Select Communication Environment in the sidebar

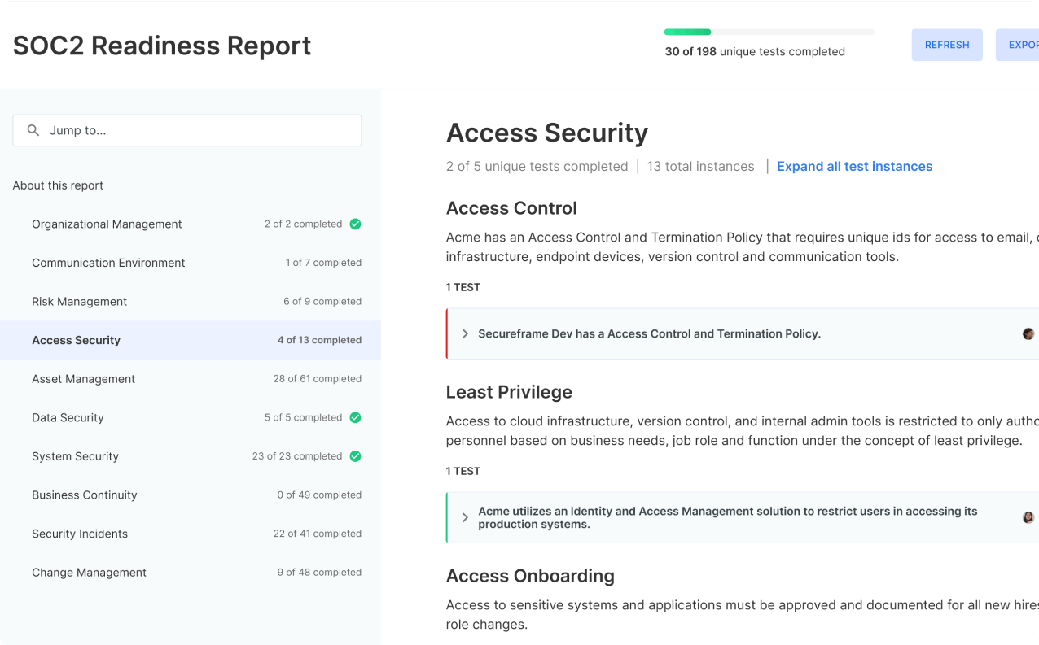tap(108, 263)
